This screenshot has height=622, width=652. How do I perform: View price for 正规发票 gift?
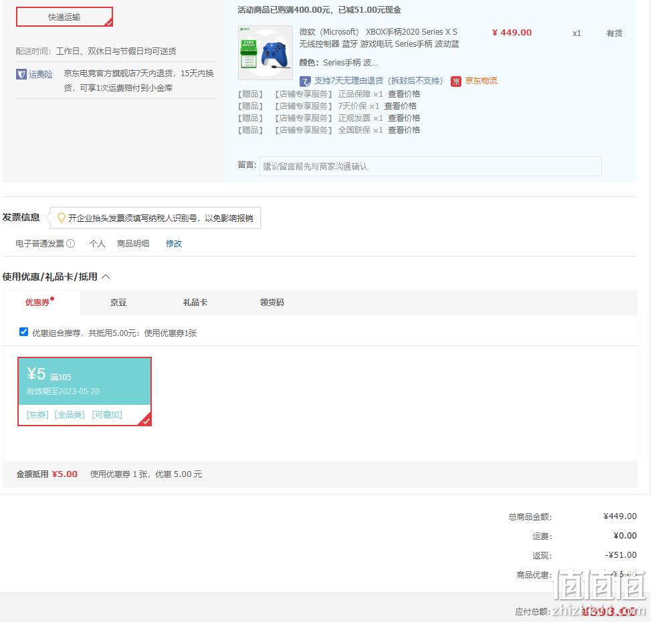pyautogui.click(x=404, y=118)
